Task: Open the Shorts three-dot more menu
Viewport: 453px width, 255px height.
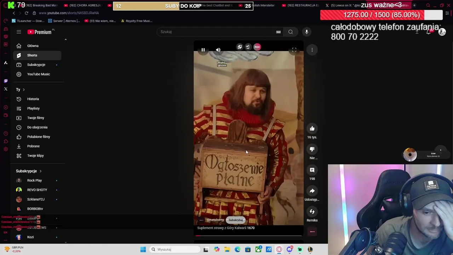Action: (312, 50)
